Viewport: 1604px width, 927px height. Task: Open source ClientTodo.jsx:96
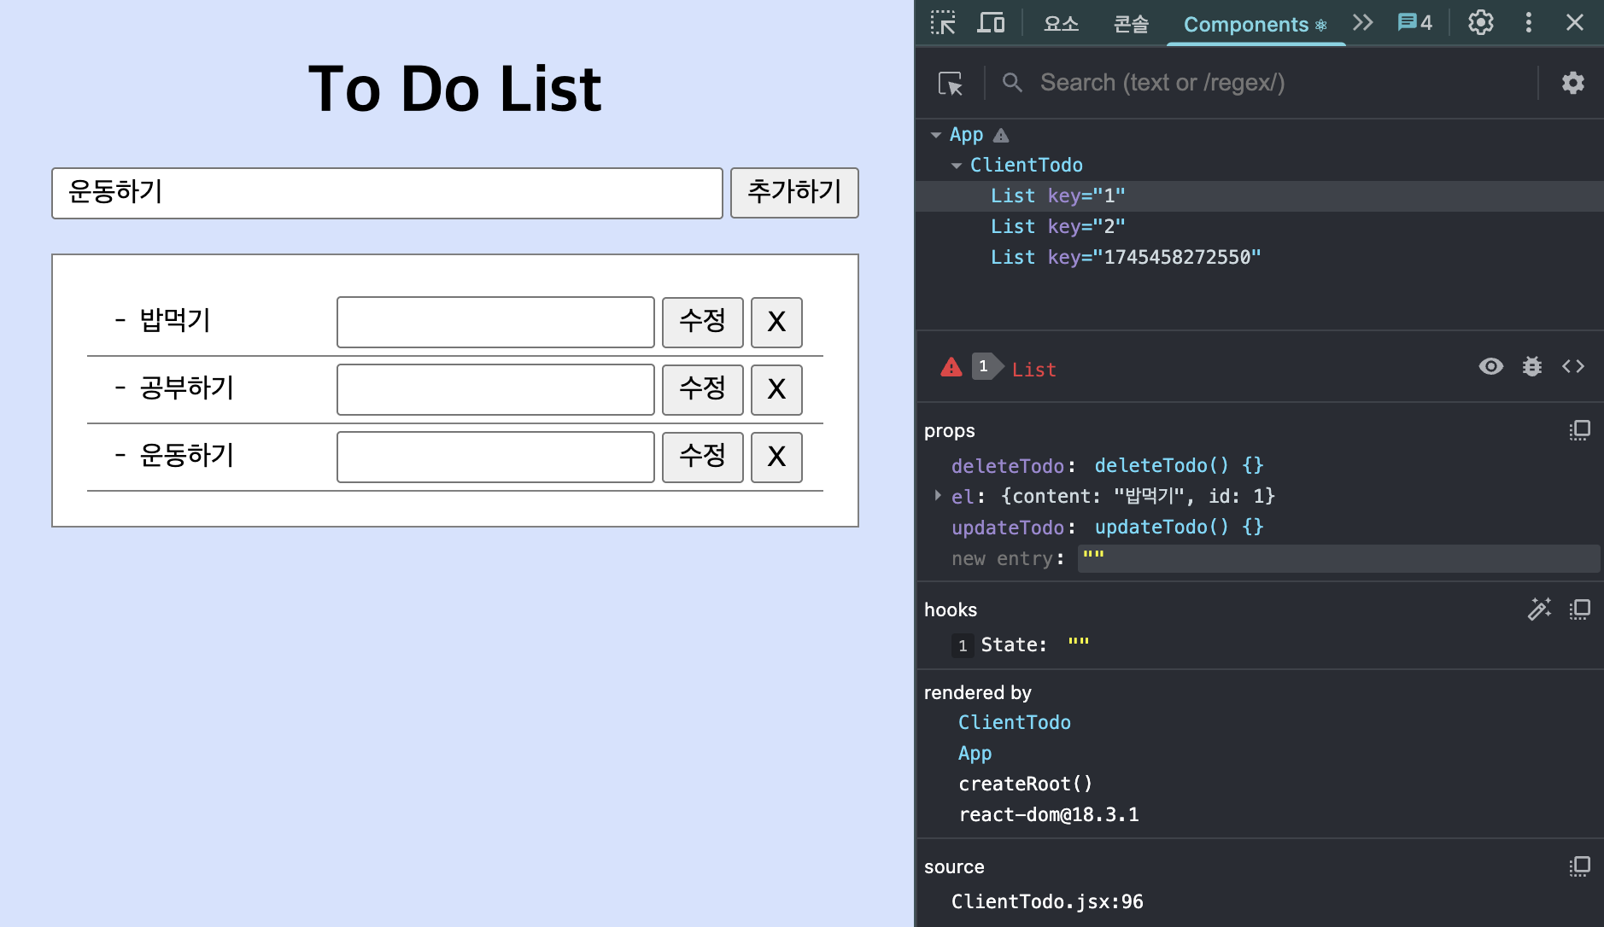pos(1047,901)
